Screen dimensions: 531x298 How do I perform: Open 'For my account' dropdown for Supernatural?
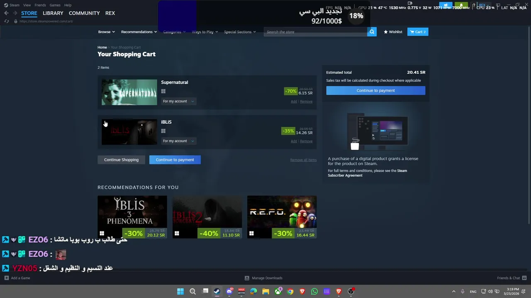(x=178, y=101)
